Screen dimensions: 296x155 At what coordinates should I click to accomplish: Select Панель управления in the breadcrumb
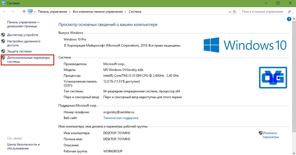(x=52, y=12)
